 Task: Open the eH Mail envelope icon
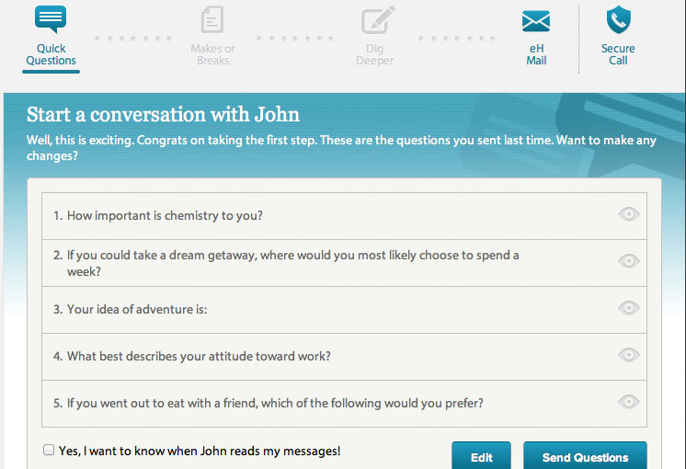click(x=536, y=21)
